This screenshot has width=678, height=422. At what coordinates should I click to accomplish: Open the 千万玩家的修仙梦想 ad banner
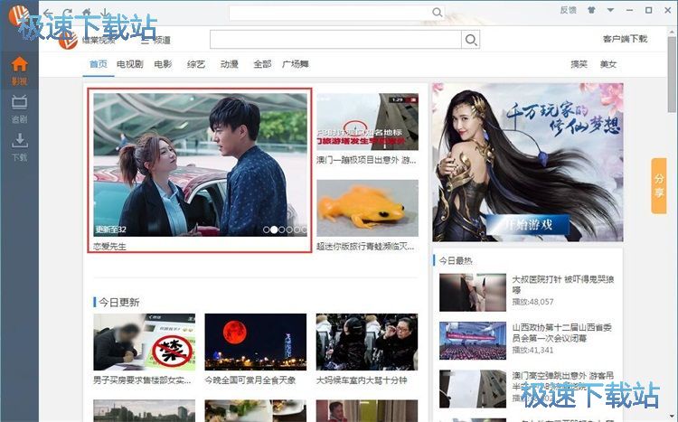tap(528, 162)
